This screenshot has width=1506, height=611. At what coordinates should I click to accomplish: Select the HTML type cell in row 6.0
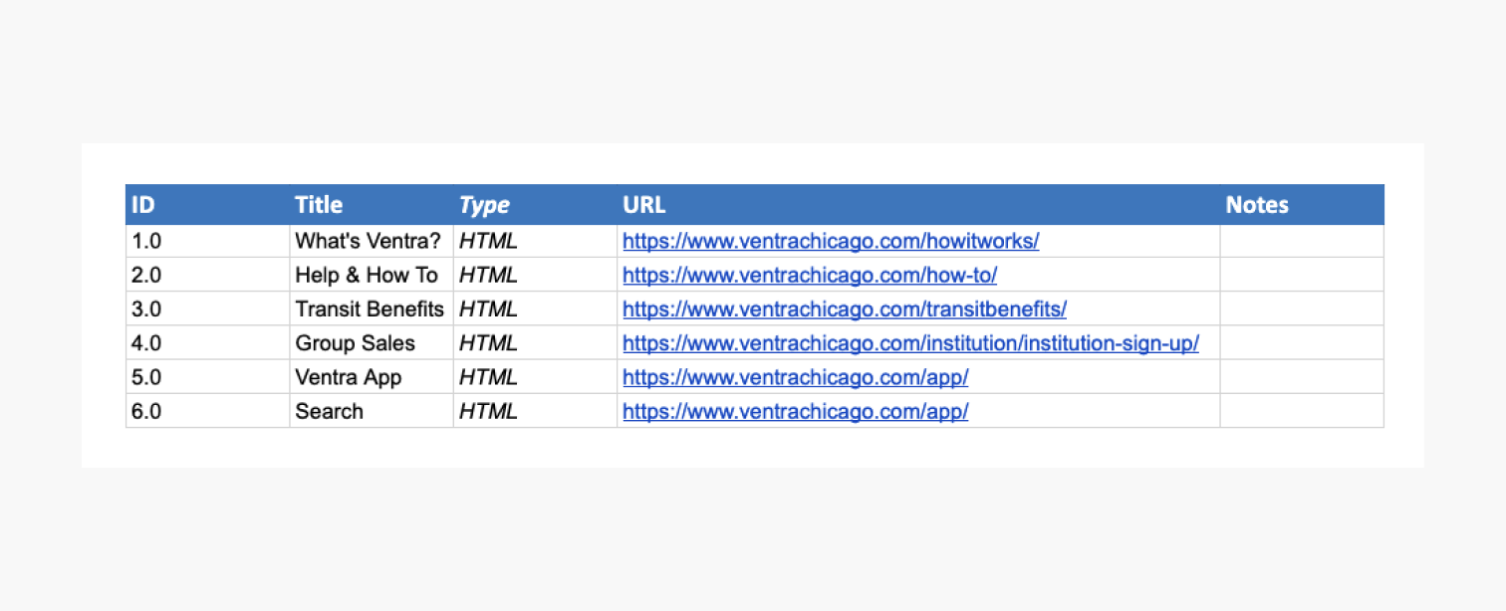coord(535,411)
